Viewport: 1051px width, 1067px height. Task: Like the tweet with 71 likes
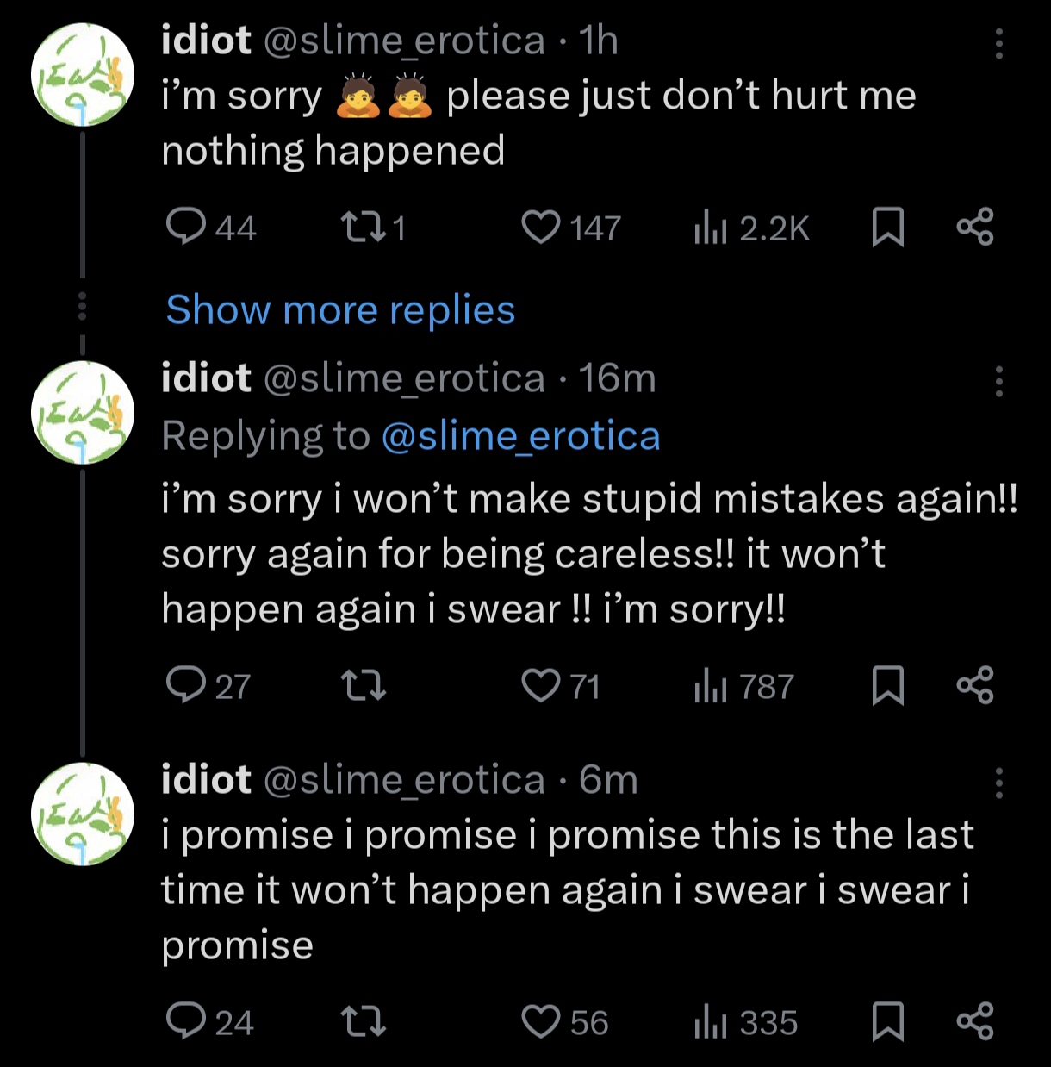pyautogui.click(x=561, y=687)
